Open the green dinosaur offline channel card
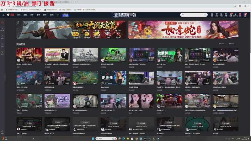This screenshot has height=141, width=251. 197,124
